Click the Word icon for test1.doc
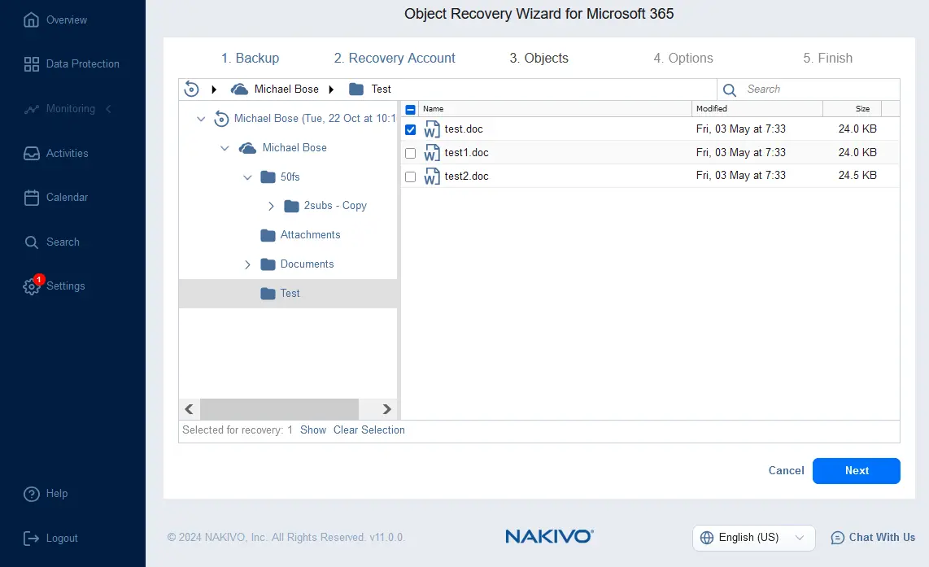The image size is (929, 567). tap(432, 153)
